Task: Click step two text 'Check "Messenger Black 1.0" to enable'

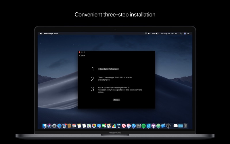Action: 115,77
